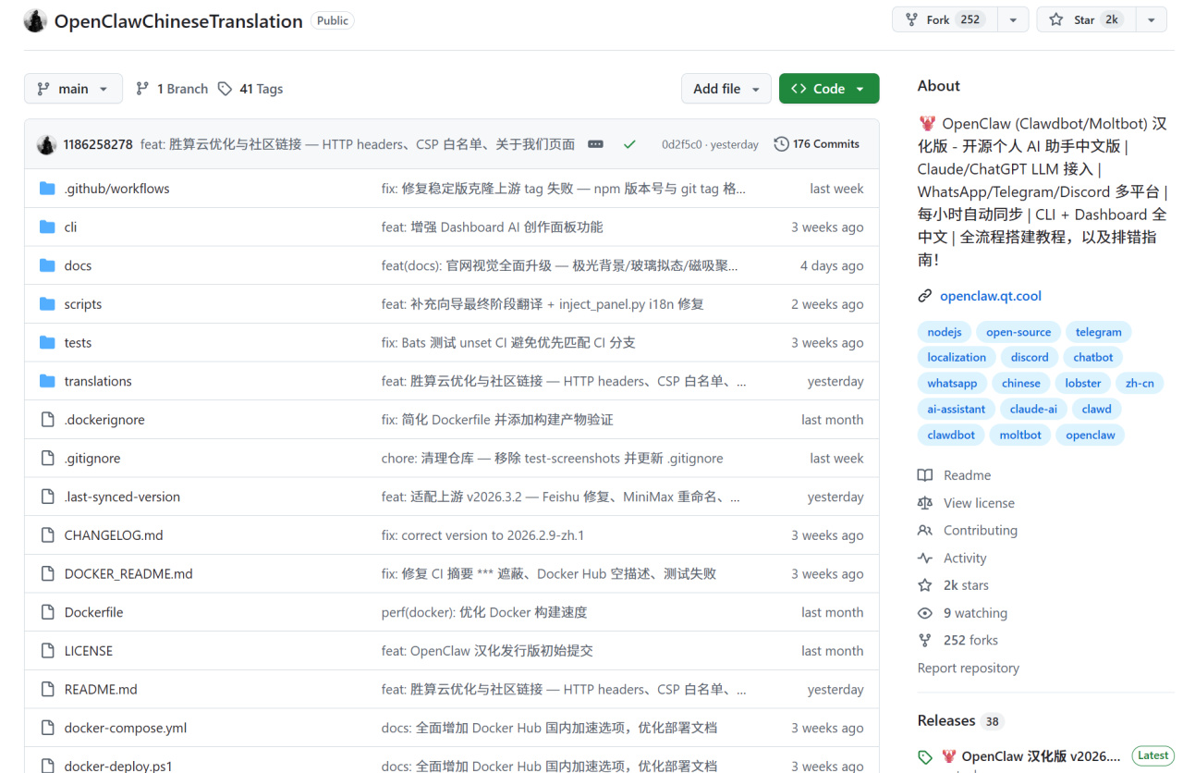Viewport: 1183px width, 773px height.
Task: Open the main branch selector dropdown
Action: [x=73, y=89]
